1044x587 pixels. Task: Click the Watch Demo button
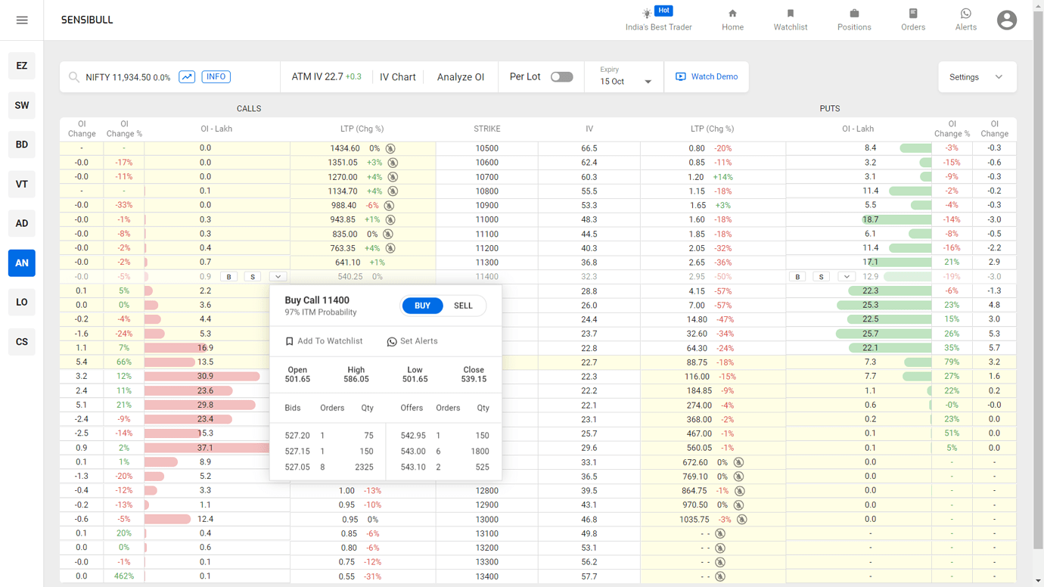[x=707, y=76]
